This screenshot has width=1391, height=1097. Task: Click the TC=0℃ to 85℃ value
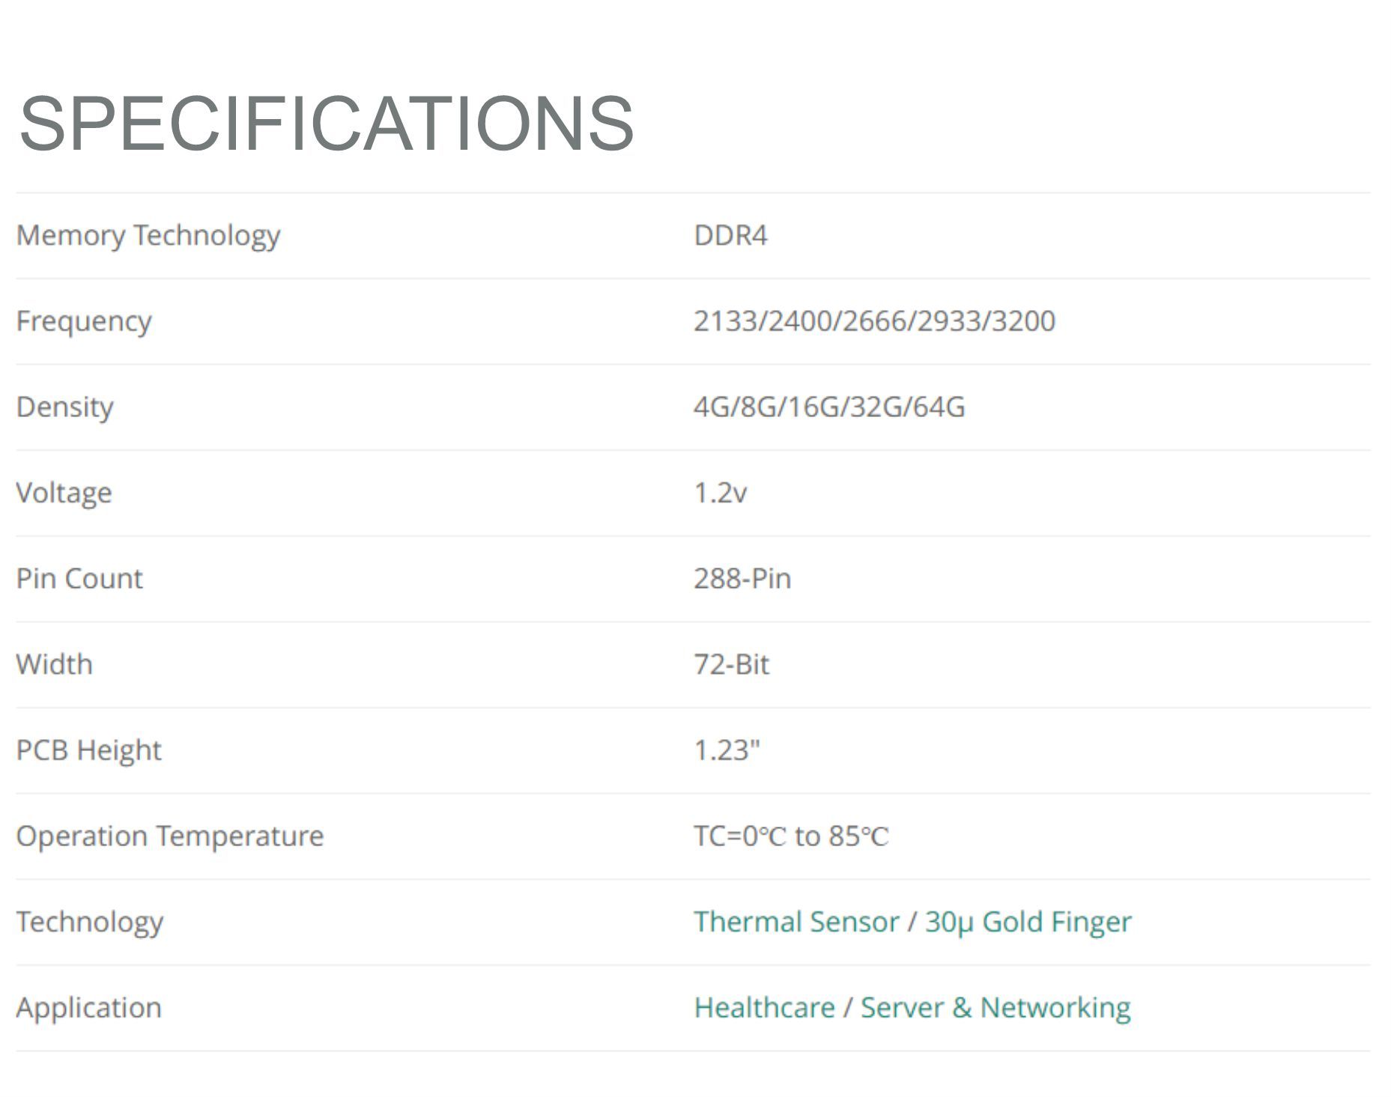click(791, 836)
